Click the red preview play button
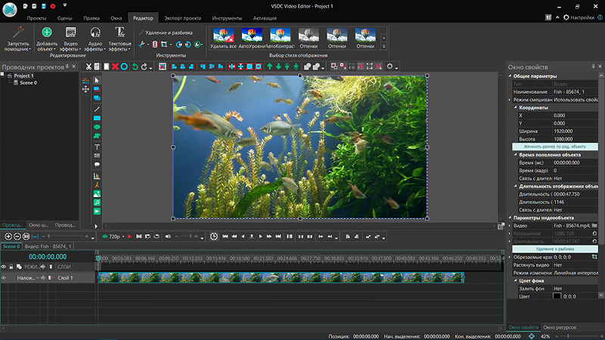605x340 pixels. (129, 236)
